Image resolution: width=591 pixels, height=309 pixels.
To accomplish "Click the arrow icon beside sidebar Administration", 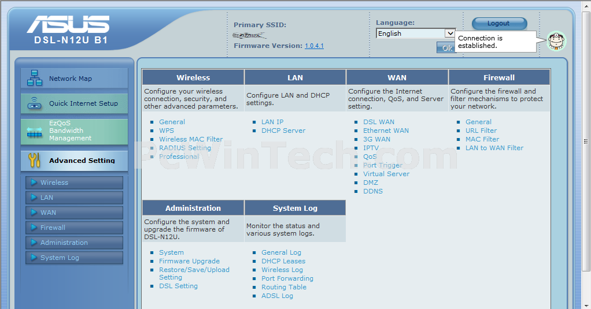I will point(34,243).
